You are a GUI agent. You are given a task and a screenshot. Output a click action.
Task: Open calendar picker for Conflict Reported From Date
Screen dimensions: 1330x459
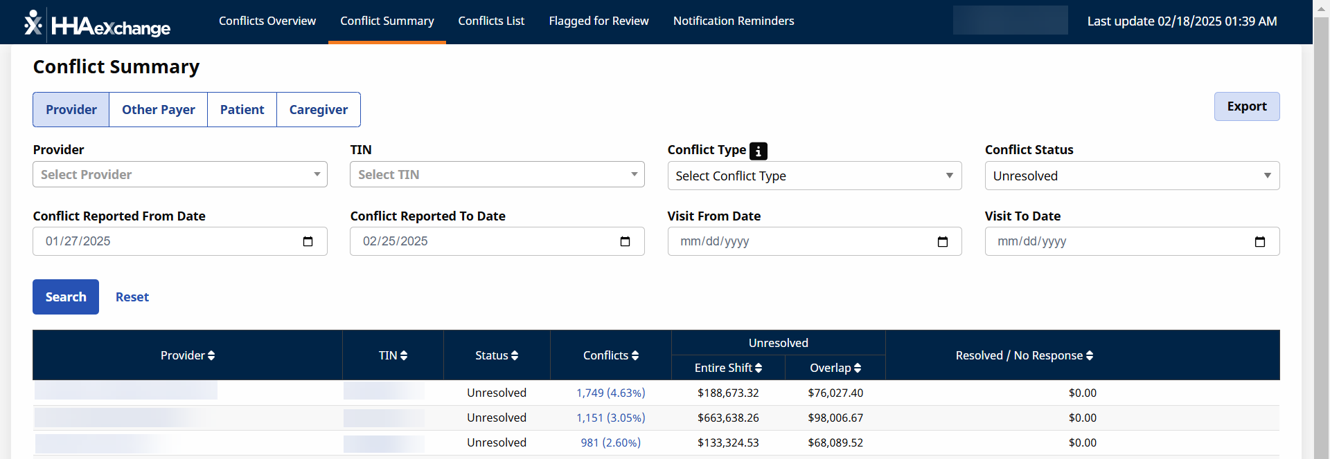point(308,241)
